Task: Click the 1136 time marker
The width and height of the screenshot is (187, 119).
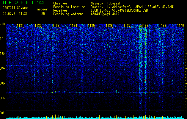Action: pyautogui.click(x=109, y=26)
